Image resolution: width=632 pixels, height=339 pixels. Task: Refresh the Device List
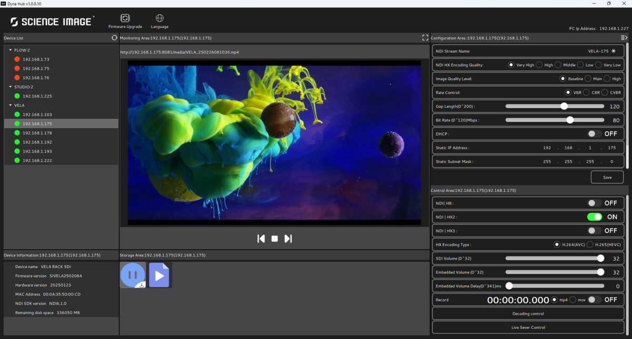click(x=114, y=38)
